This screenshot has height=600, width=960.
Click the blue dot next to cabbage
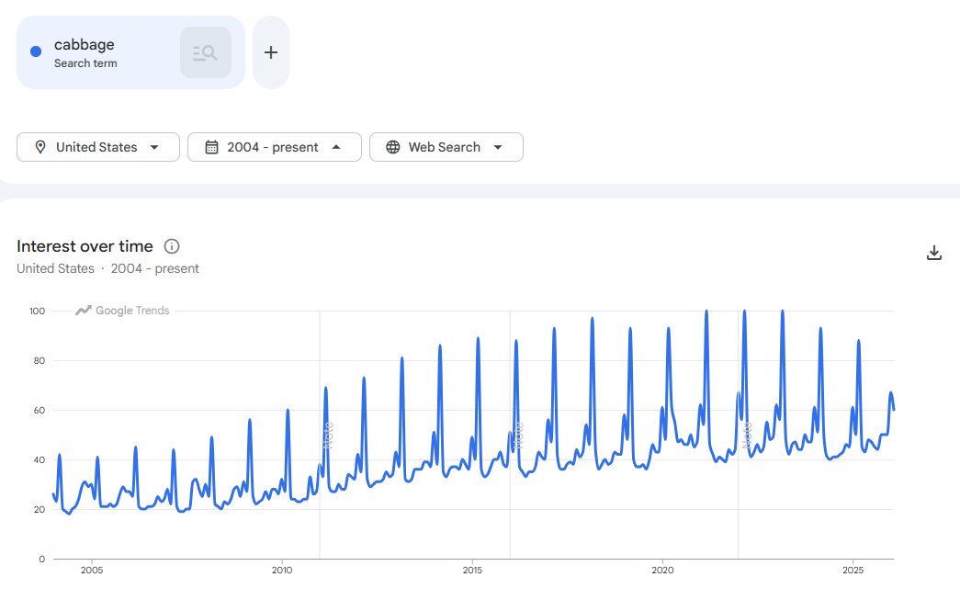tap(36, 51)
